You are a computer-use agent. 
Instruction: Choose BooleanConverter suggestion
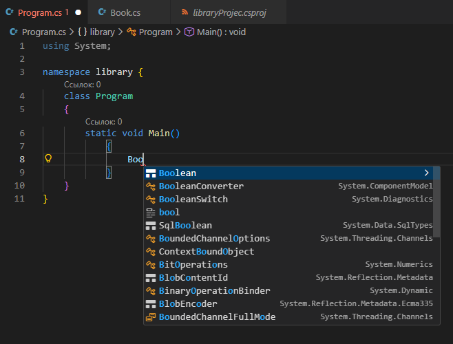pos(201,186)
